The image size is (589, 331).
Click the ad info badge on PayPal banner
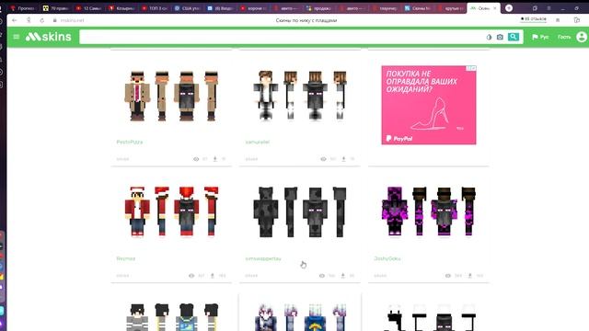(471, 68)
